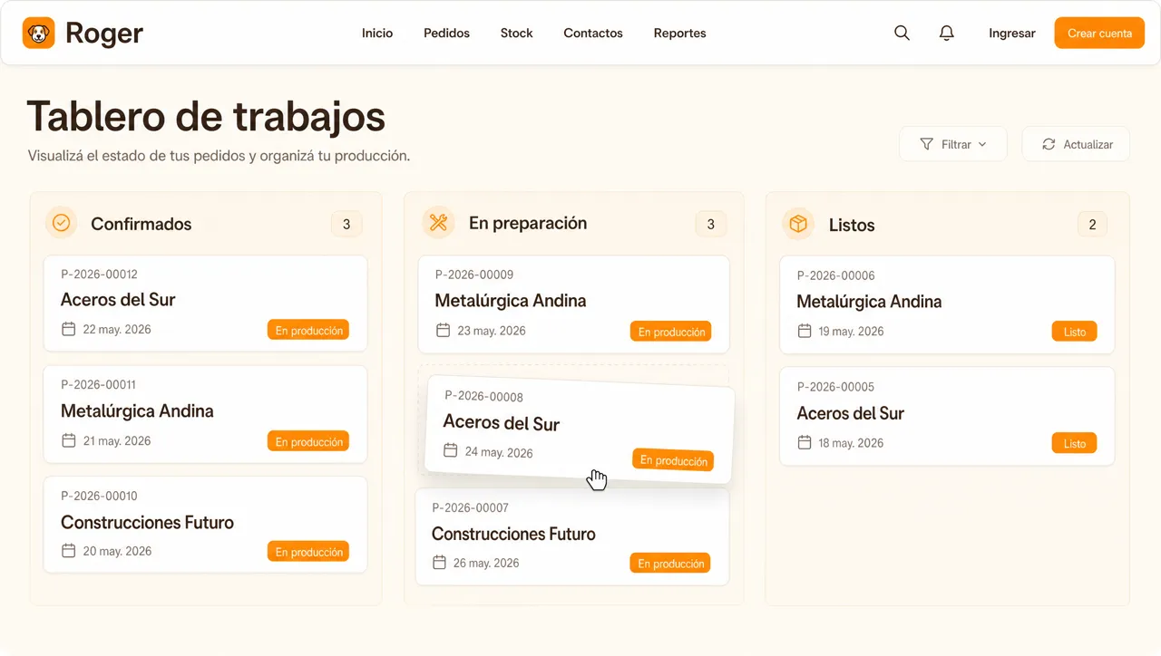Click En producción tag on P-2026-00008 card
Screen dimensions: 1161x656
tap(673, 460)
